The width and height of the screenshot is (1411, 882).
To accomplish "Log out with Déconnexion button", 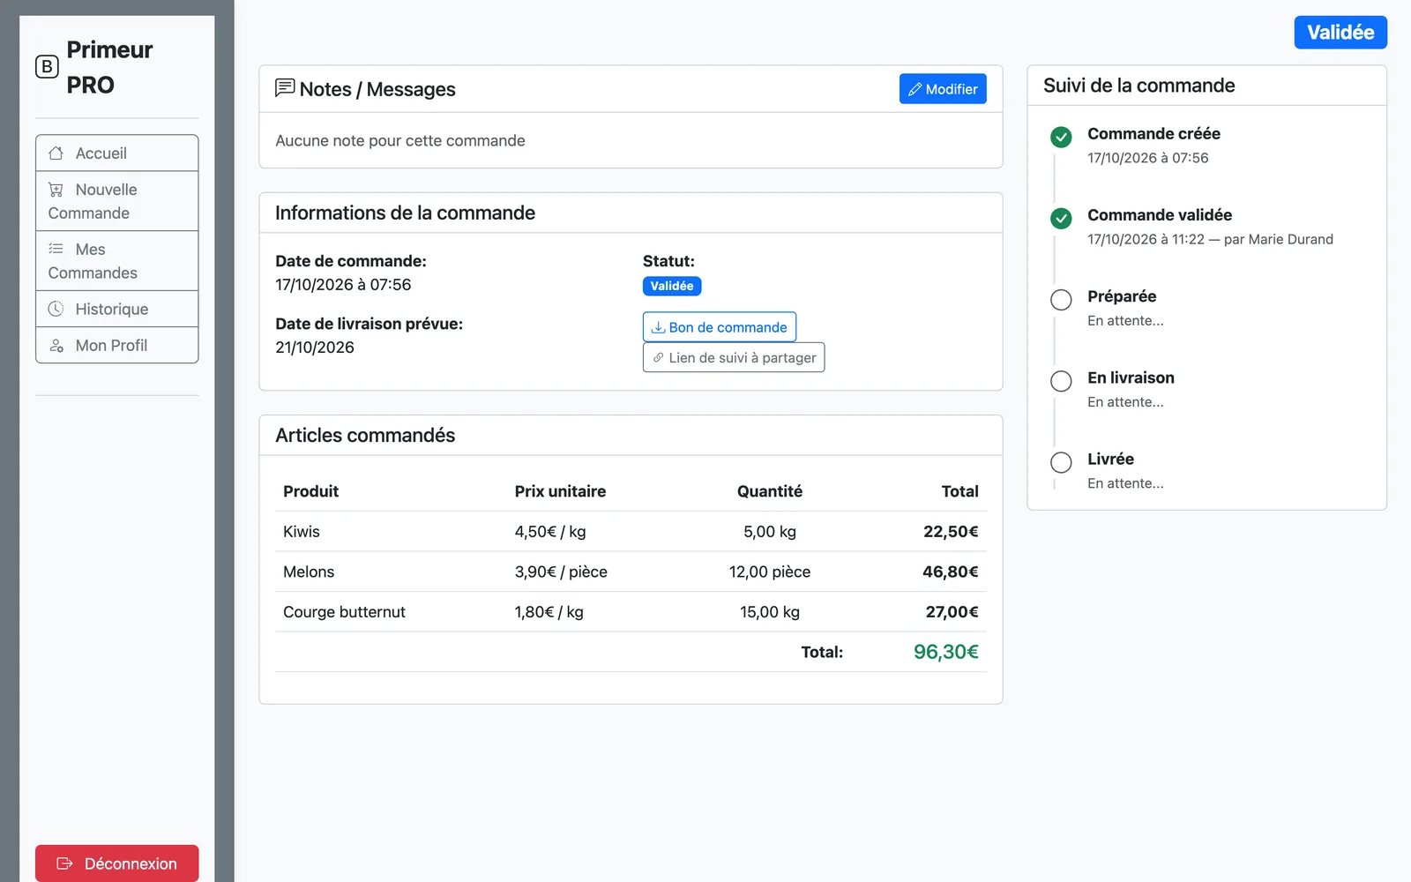I will [116, 863].
